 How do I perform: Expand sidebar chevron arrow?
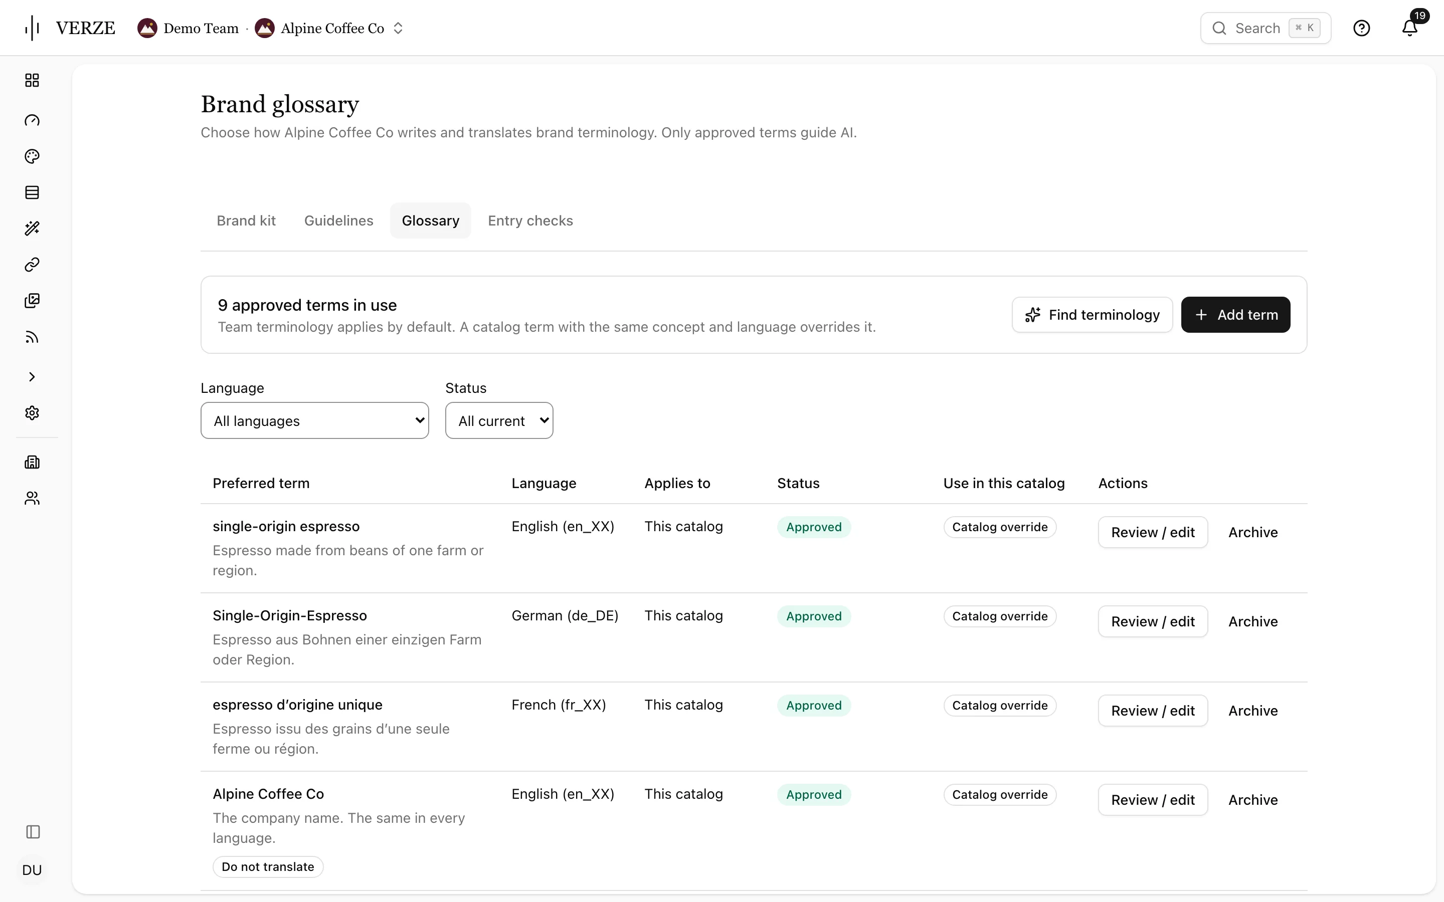[x=32, y=377]
